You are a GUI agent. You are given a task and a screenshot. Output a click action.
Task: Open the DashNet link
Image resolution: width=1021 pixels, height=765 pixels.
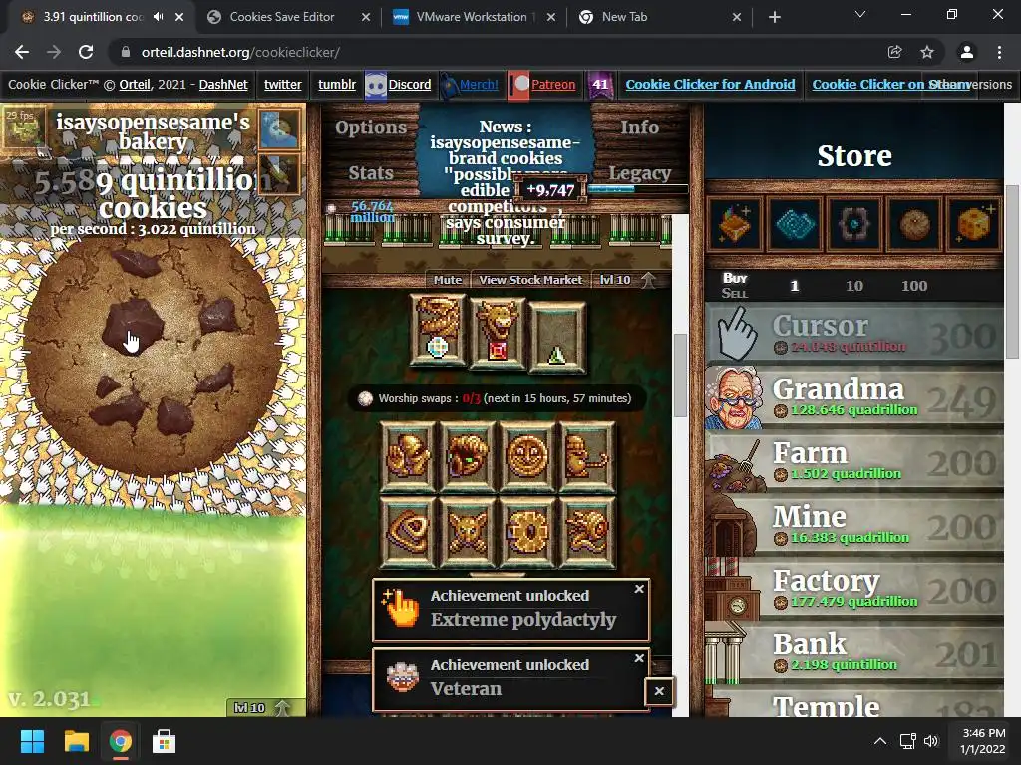tap(223, 84)
